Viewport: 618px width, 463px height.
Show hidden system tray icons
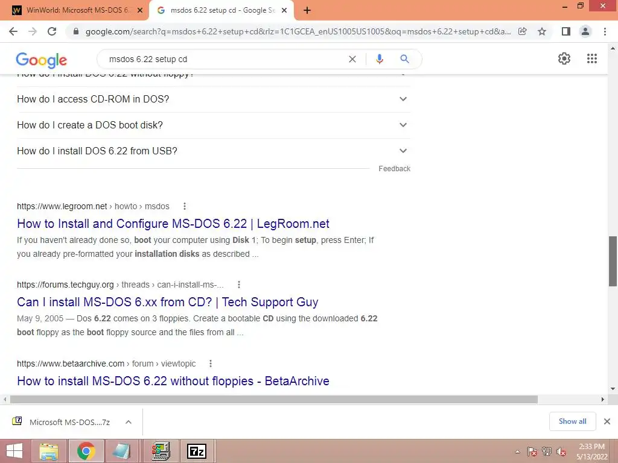(x=517, y=452)
